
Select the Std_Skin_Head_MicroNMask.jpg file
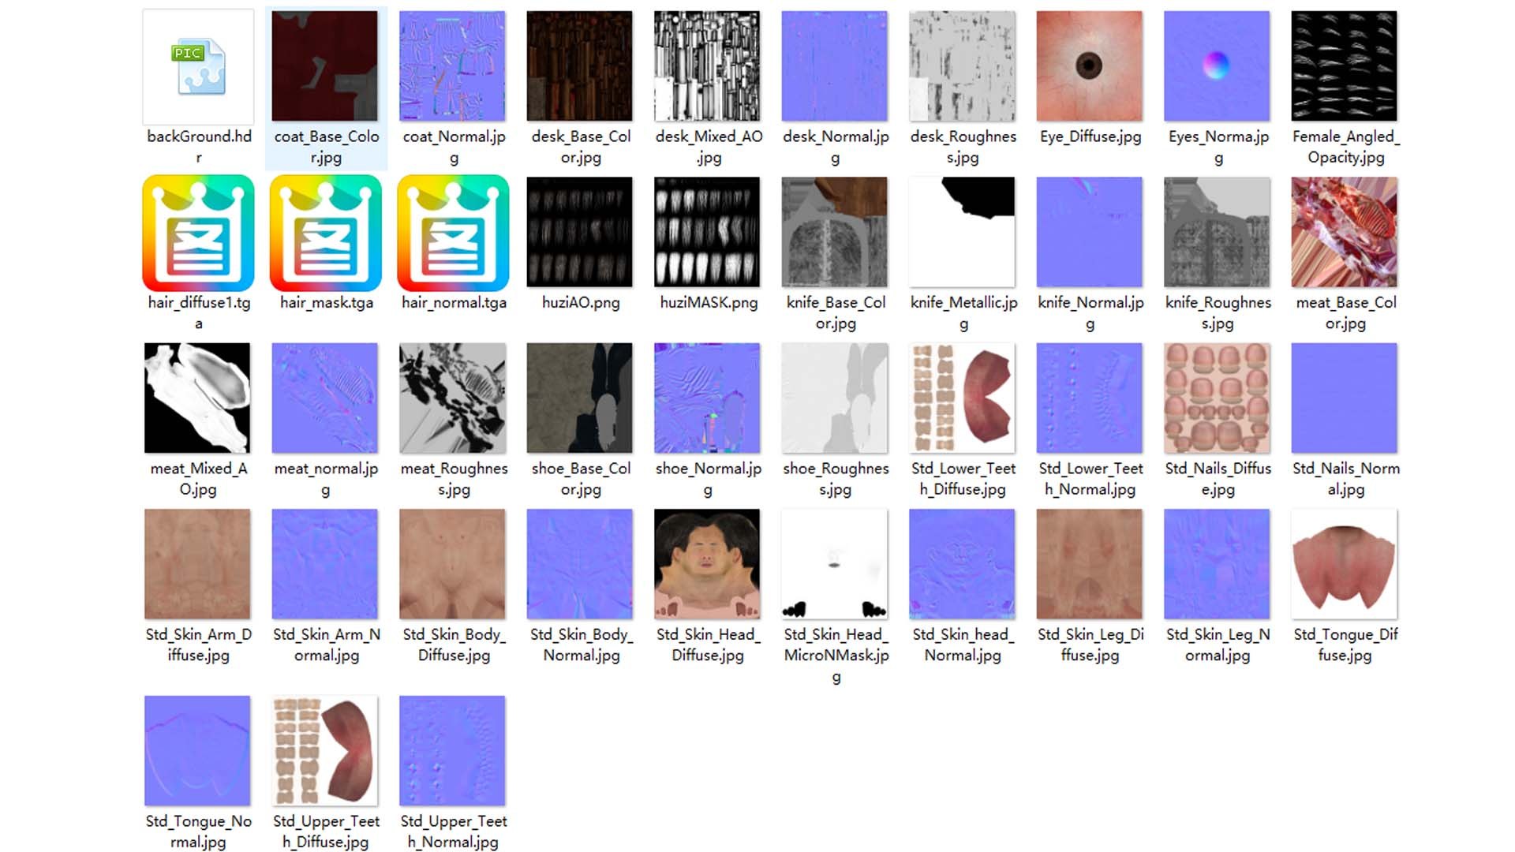pos(835,564)
